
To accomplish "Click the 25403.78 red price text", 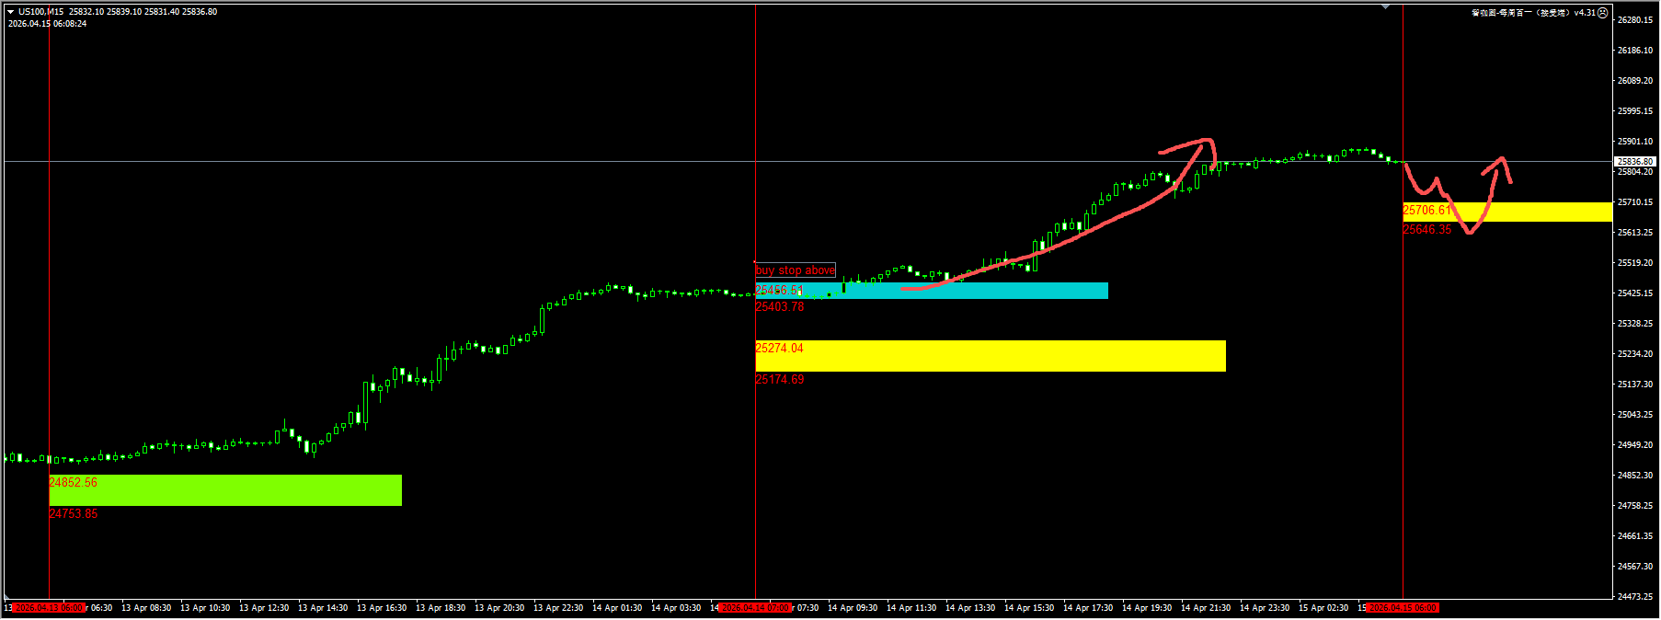I will [779, 307].
